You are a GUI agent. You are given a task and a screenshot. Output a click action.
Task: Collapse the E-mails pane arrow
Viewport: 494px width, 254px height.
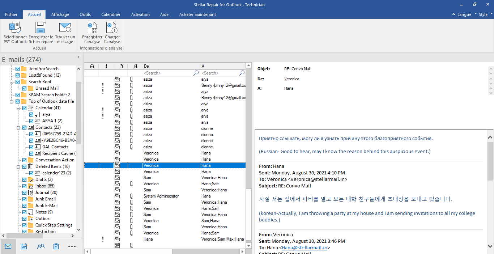click(78, 57)
